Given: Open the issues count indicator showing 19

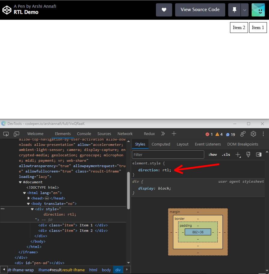Looking at the screenshot, I should tap(231, 134).
